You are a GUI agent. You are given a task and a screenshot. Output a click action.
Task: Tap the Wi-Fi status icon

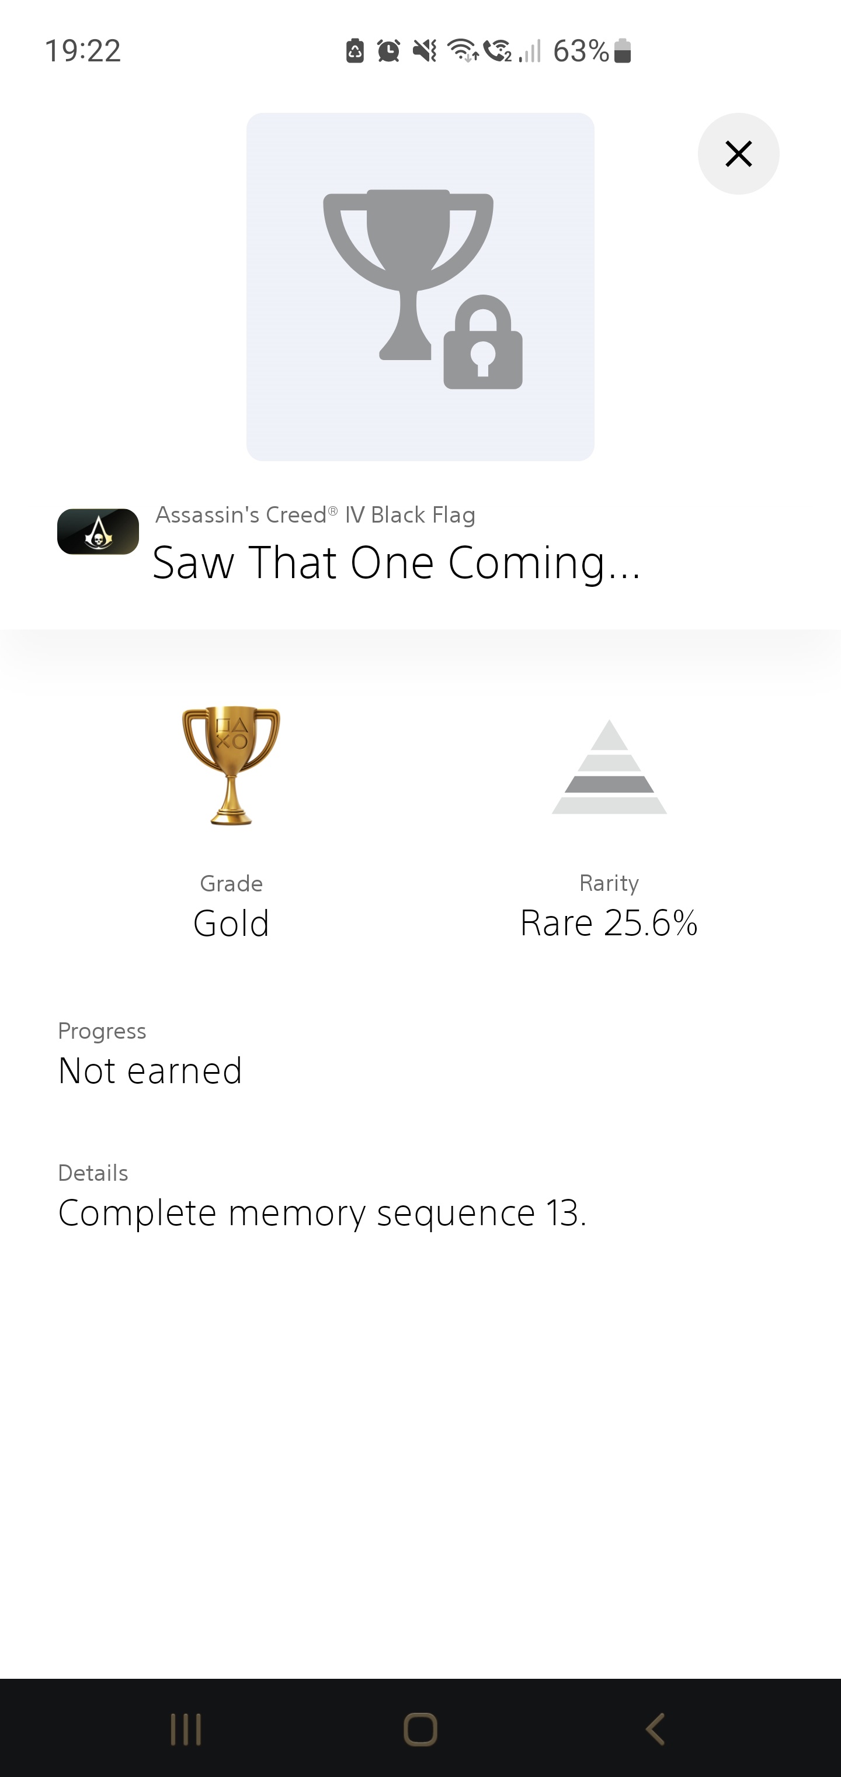[x=462, y=51]
